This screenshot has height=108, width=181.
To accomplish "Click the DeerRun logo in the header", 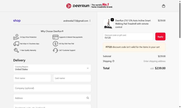I will 78,6.
